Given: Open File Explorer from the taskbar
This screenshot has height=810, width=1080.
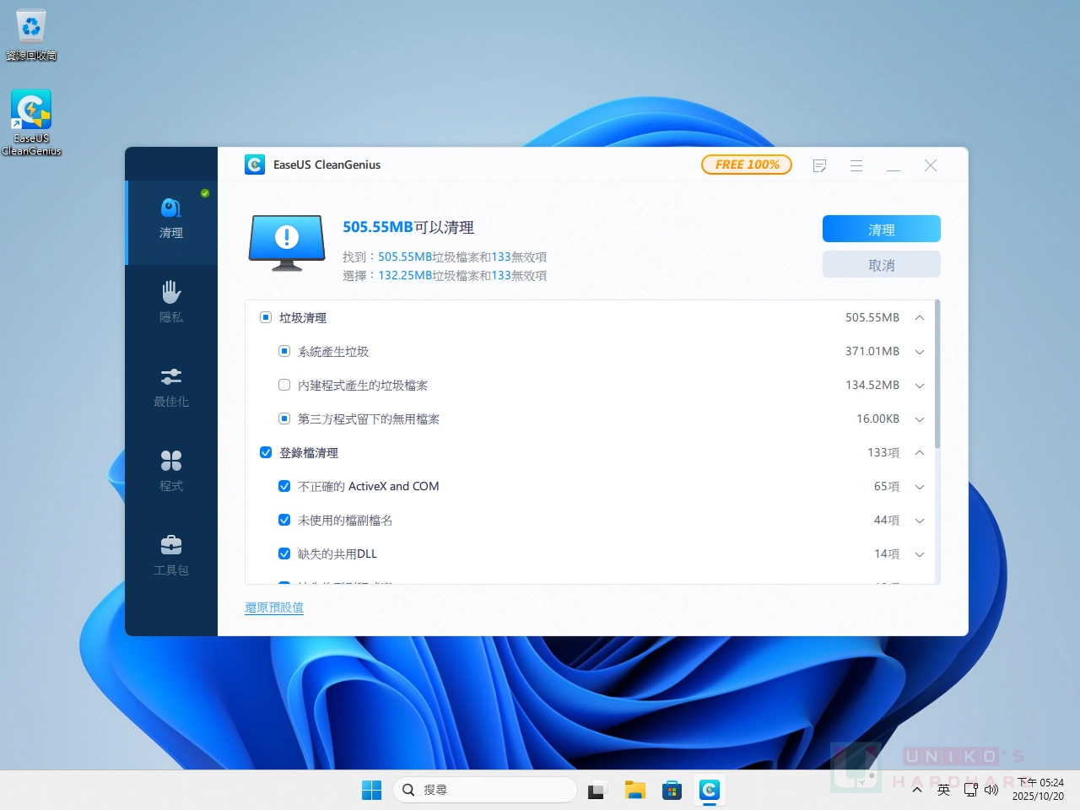Looking at the screenshot, I should [634, 791].
